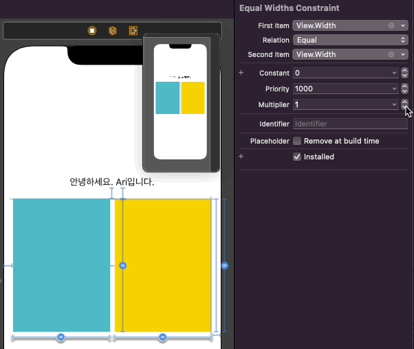Select the teal view on canvas
414x349 pixels.
pyautogui.click(x=61, y=265)
